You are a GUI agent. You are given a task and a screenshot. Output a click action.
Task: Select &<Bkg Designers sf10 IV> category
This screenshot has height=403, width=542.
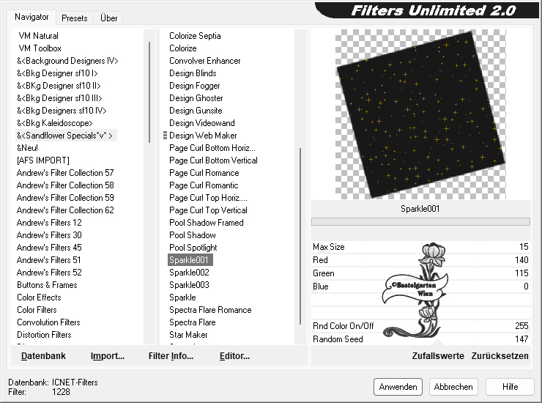pyautogui.click(x=62, y=111)
